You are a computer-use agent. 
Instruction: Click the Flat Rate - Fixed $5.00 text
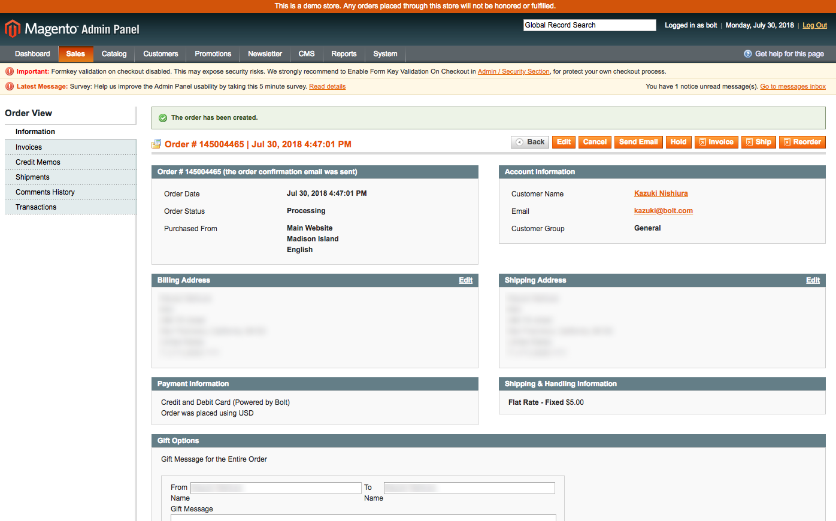(x=546, y=402)
